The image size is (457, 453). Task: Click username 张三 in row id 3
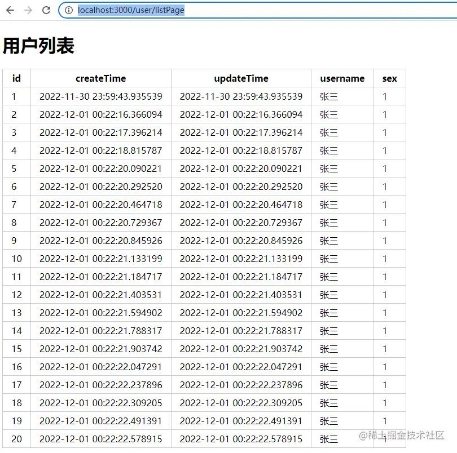(x=329, y=133)
